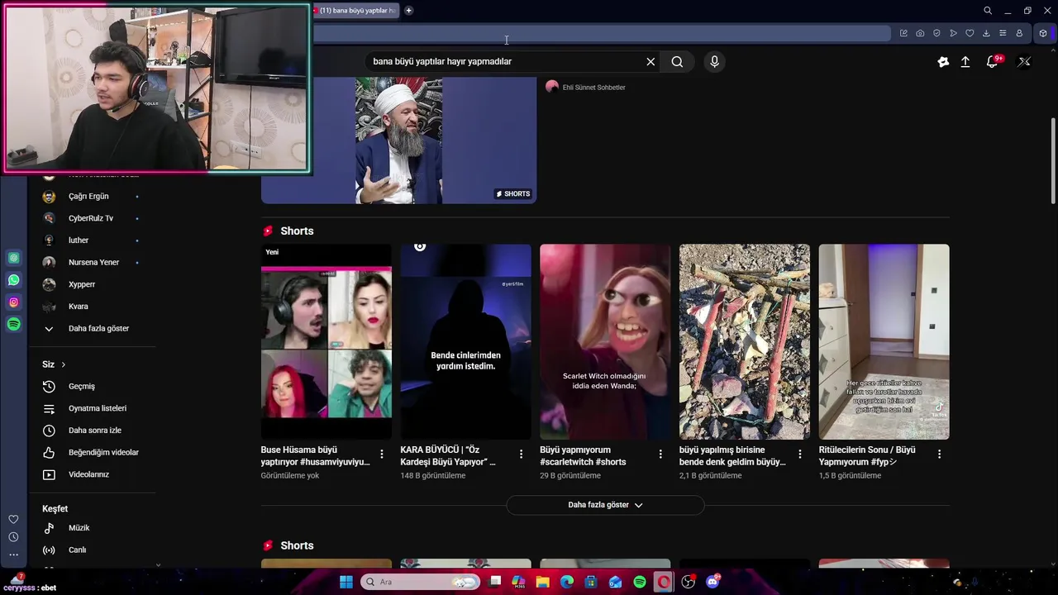Open YouTube create upload arrow icon
The width and height of the screenshot is (1058, 595).
click(x=965, y=61)
